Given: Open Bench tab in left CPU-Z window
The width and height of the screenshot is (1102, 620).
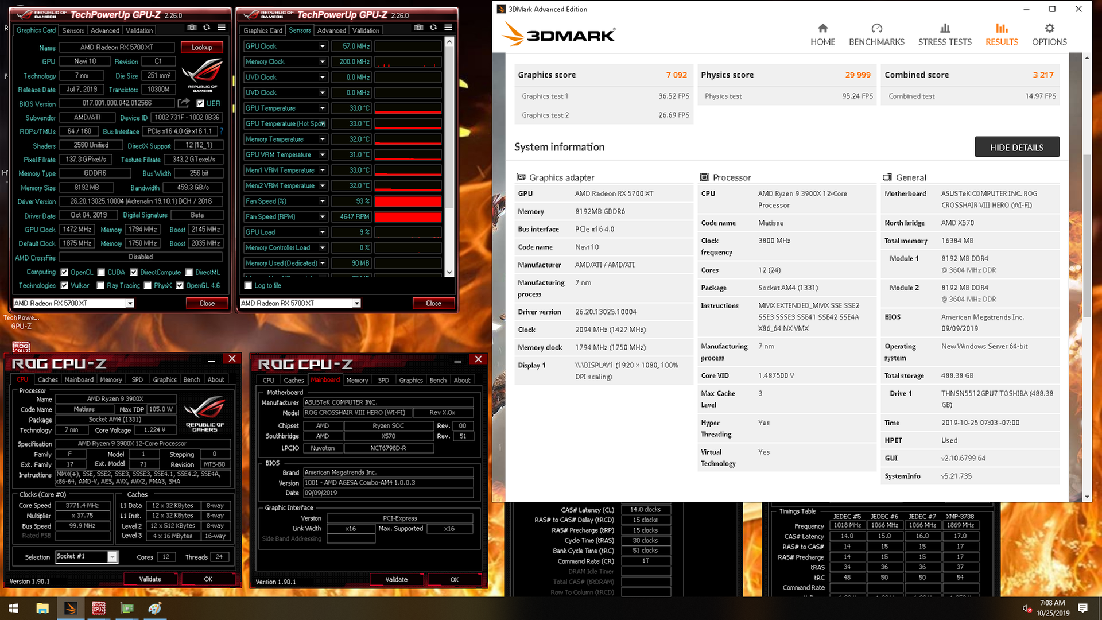Looking at the screenshot, I should [192, 379].
